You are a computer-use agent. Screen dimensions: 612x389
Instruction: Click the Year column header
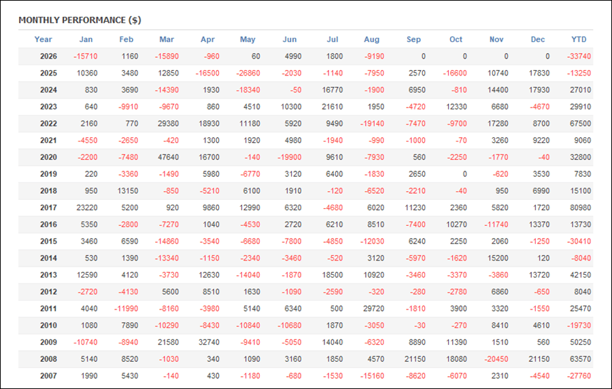[x=43, y=39]
